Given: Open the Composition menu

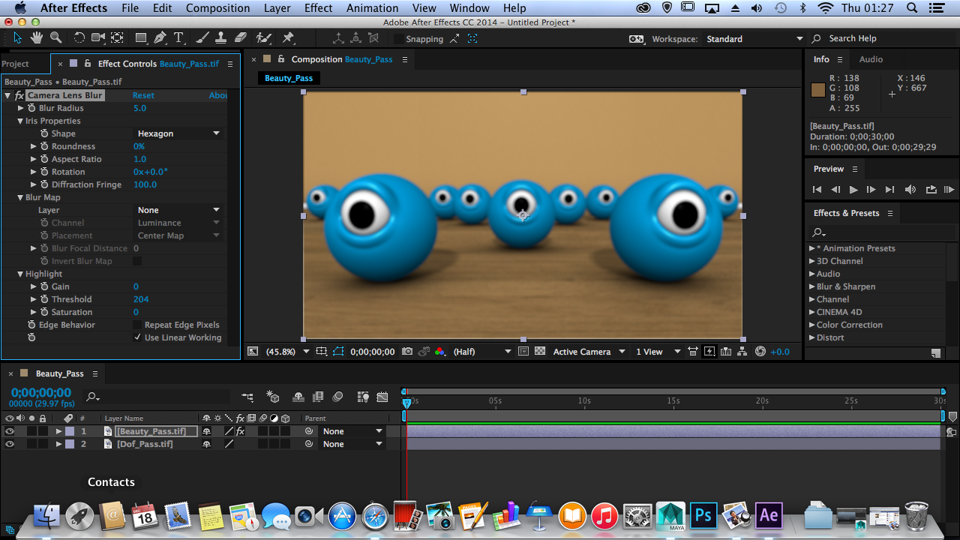Looking at the screenshot, I should (217, 8).
